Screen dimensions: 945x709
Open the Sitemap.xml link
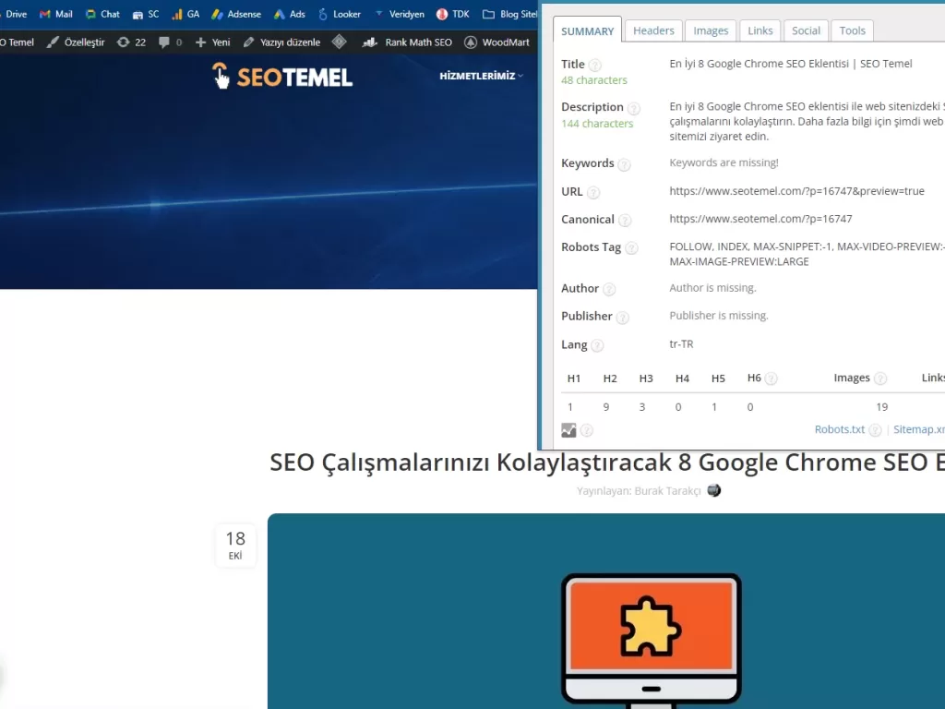tap(918, 429)
